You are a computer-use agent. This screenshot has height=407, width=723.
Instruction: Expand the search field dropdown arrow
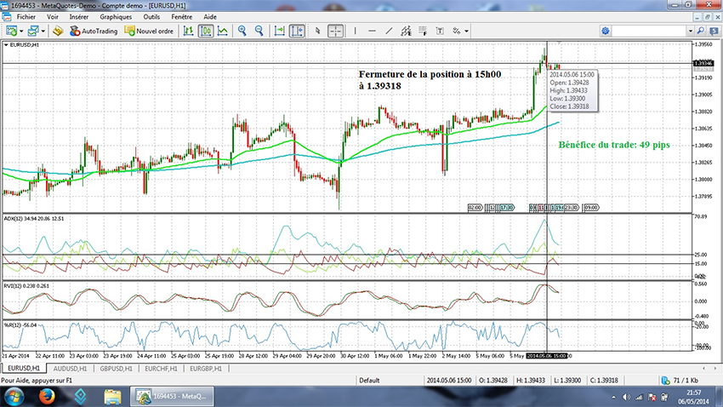click(x=691, y=31)
